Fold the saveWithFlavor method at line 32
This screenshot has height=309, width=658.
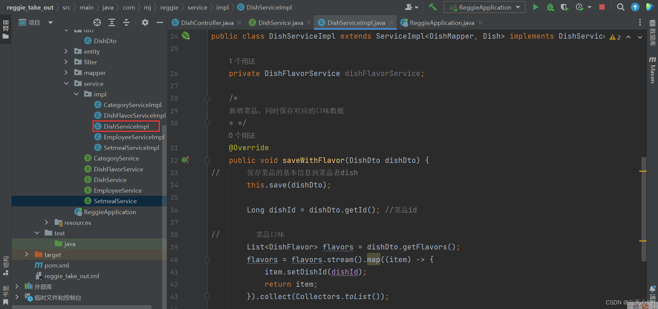point(207,160)
